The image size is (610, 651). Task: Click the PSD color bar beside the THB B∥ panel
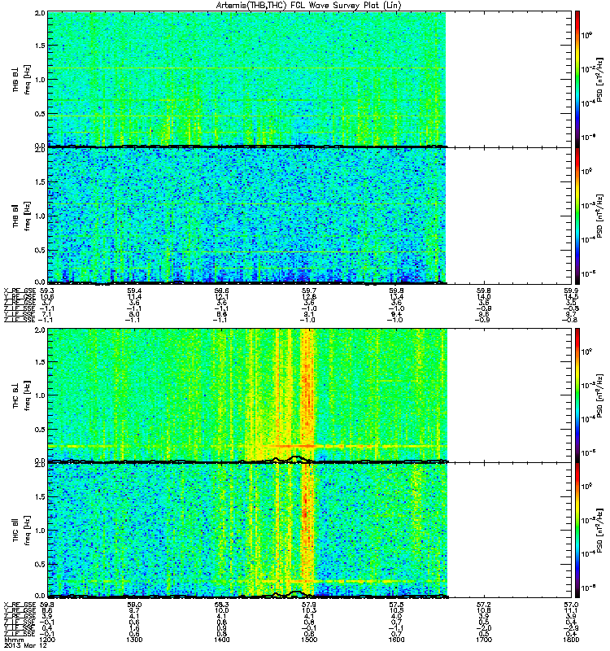pos(577,216)
